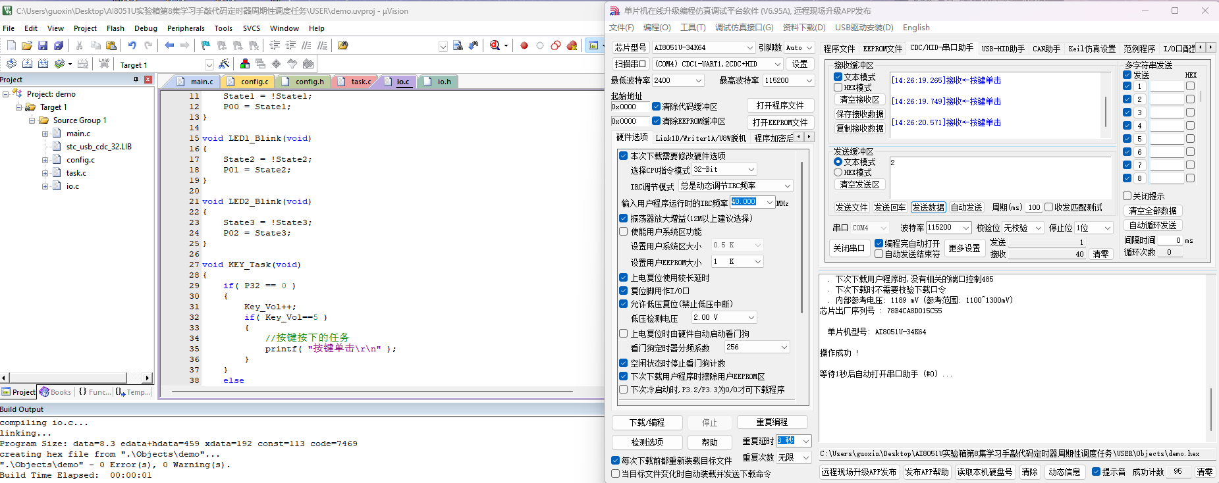Save the current file via floppy icon
1219x483 pixels.
tap(43, 45)
